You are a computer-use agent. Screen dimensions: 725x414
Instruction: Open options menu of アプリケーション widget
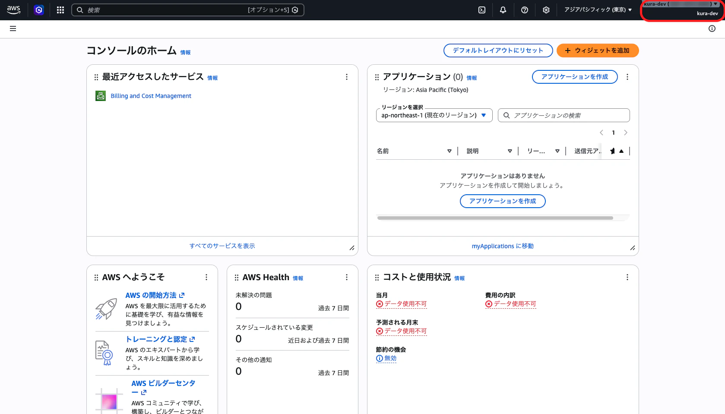coord(627,77)
